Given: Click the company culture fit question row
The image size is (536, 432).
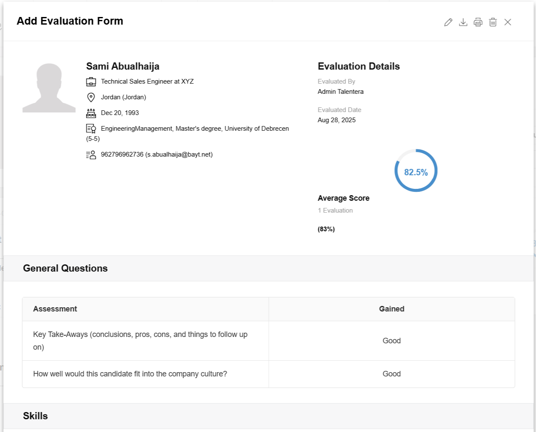Looking at the screenshot, I should pyautogui.click(x=130, y=374).
